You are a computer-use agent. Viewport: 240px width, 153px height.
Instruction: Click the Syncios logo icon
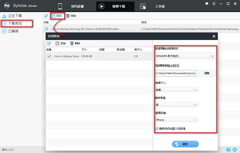[7, 6]
